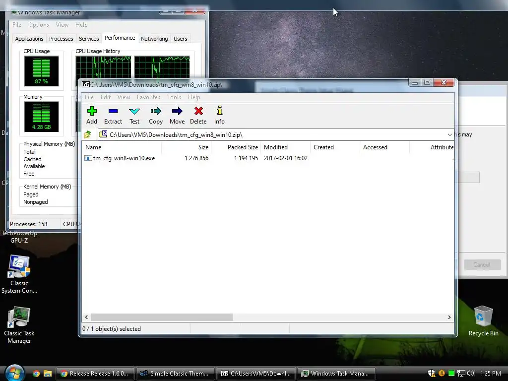Click the red Delete icon

(x=198, y=115)
